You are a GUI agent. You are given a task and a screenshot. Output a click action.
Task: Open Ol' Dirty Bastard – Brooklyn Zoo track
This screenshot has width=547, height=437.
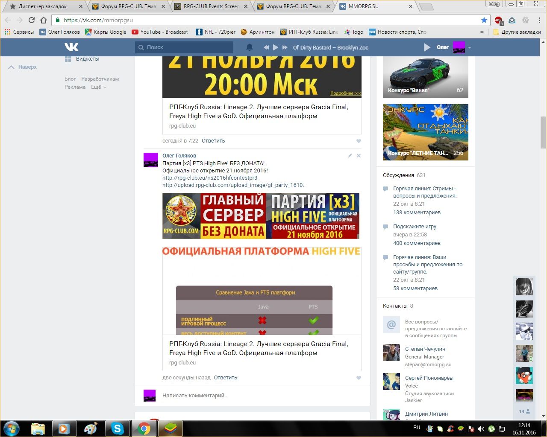(330, 47)
